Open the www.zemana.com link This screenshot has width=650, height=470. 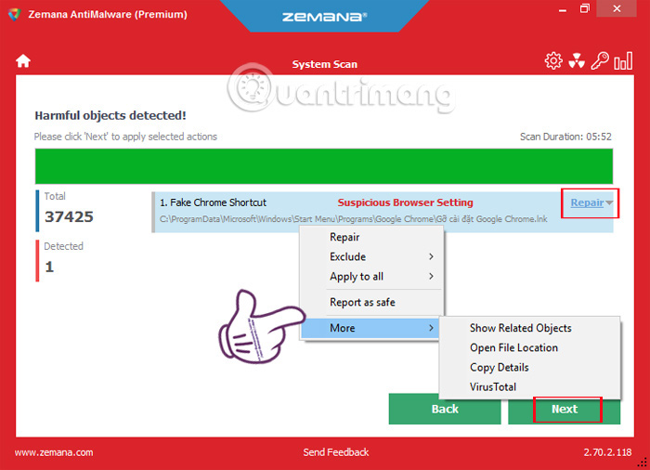54,452
